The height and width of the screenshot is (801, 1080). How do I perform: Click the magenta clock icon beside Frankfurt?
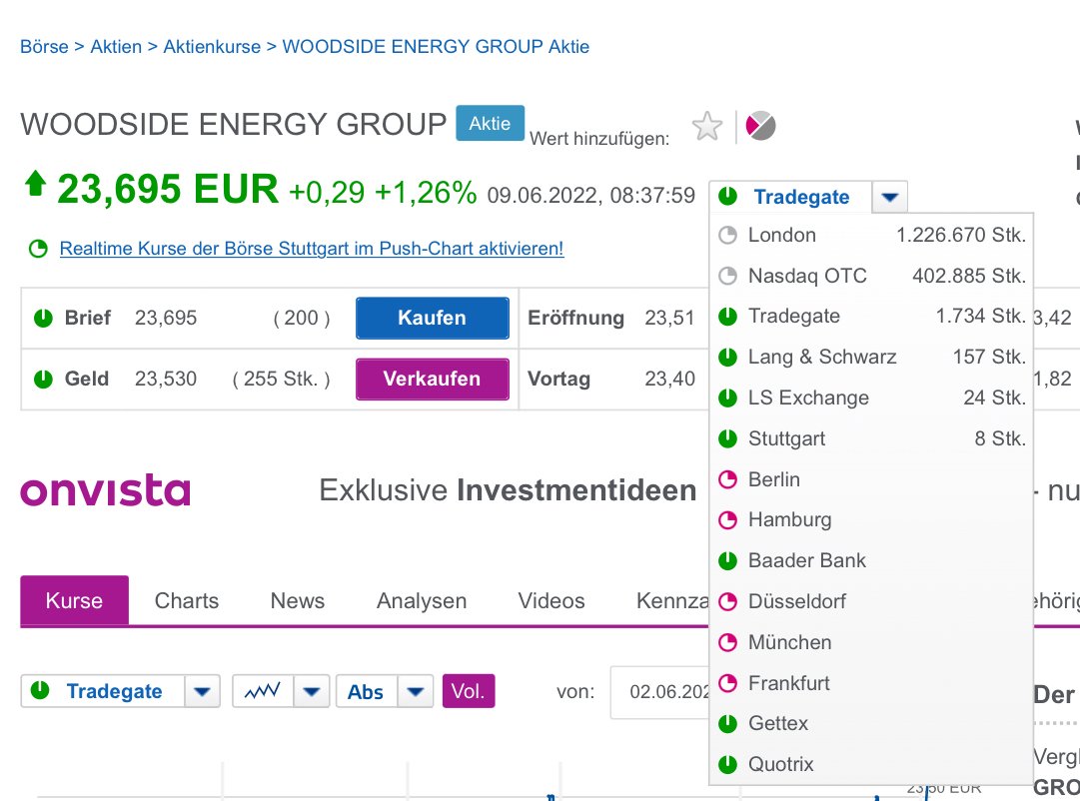pyautogui.click(x=728, y=683)
